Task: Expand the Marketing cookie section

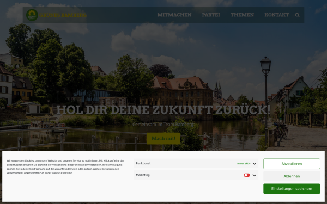Action: (255, 175)
